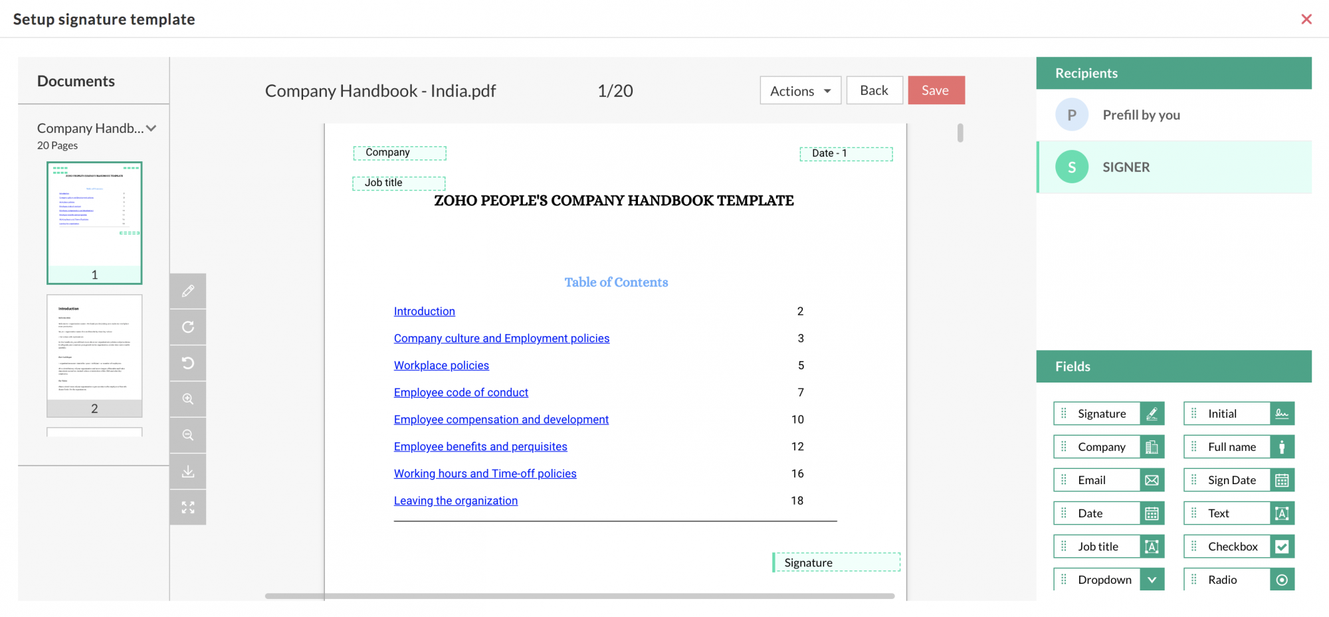Open the Introduction link
1329x617 pixels.
[424, 311]
